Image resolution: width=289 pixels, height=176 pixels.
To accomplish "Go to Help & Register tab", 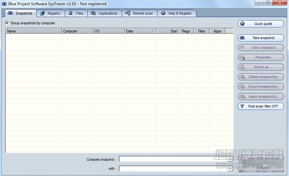I will [x=177, y=13].
